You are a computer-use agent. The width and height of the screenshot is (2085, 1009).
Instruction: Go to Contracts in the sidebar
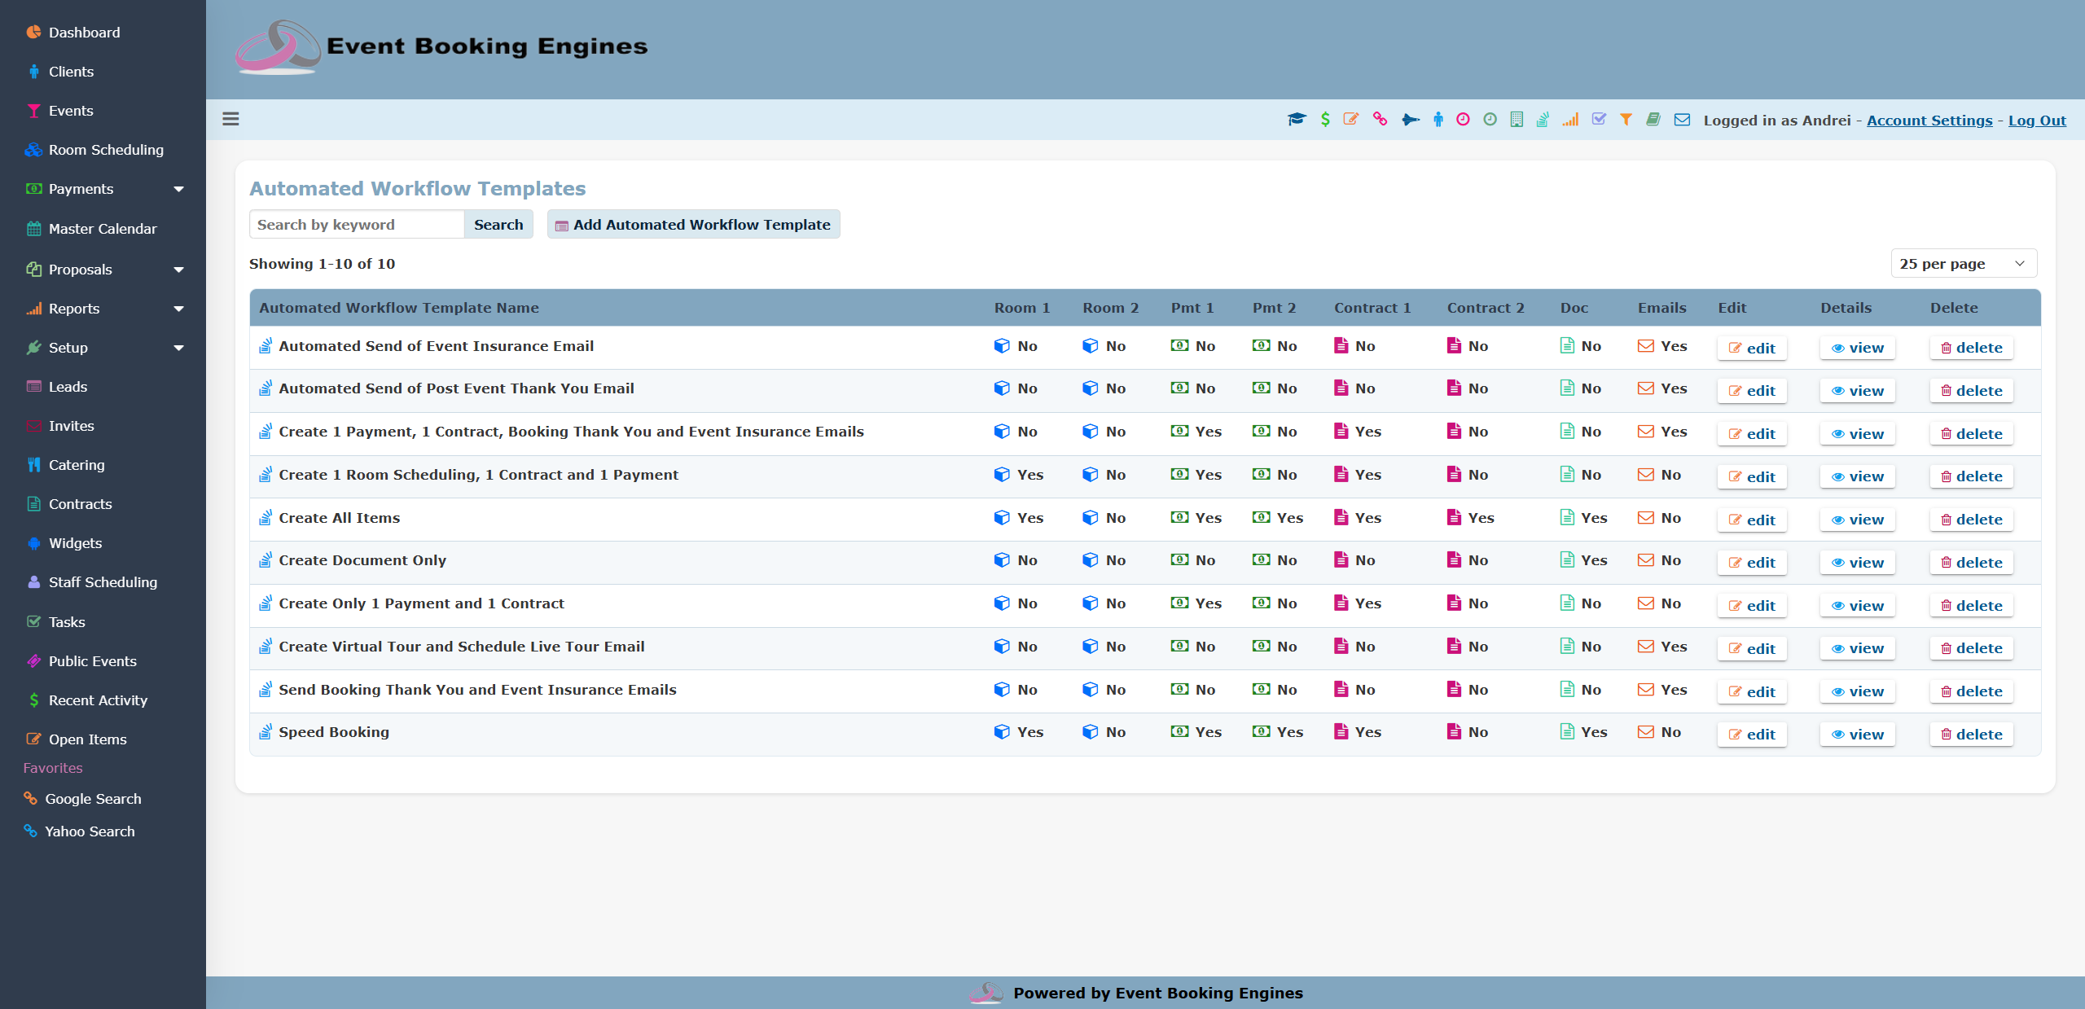point(79,503)
